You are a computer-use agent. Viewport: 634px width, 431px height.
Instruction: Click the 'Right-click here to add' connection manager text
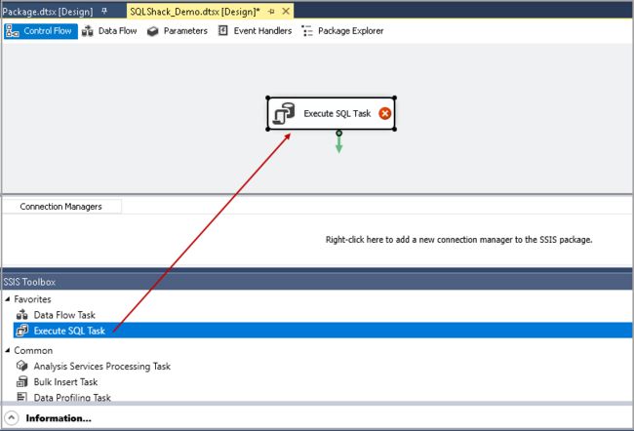coord(459,240)
